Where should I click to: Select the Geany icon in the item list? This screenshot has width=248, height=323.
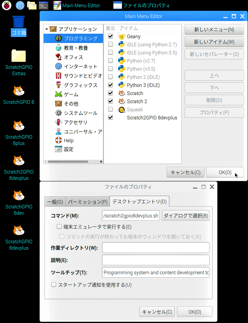(122, 36)
